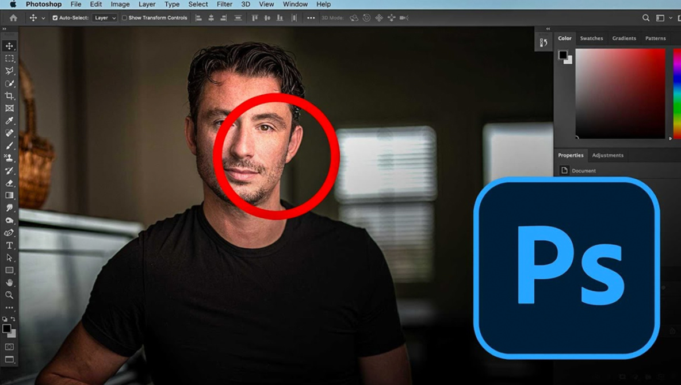Collapse right panels with double arrows
Image resolution: width=681 pixels, height=385 pixels.
coord(548,29)
